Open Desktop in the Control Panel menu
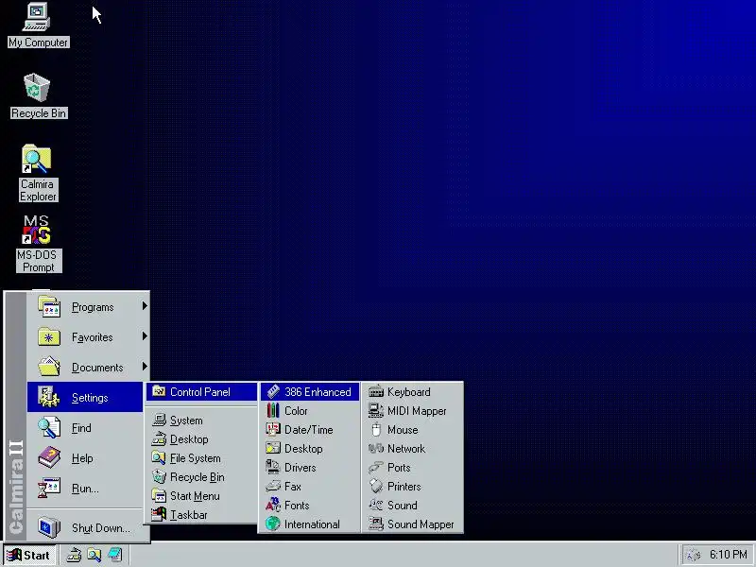This screenshot has height=567, width=756. pos(310,448)
